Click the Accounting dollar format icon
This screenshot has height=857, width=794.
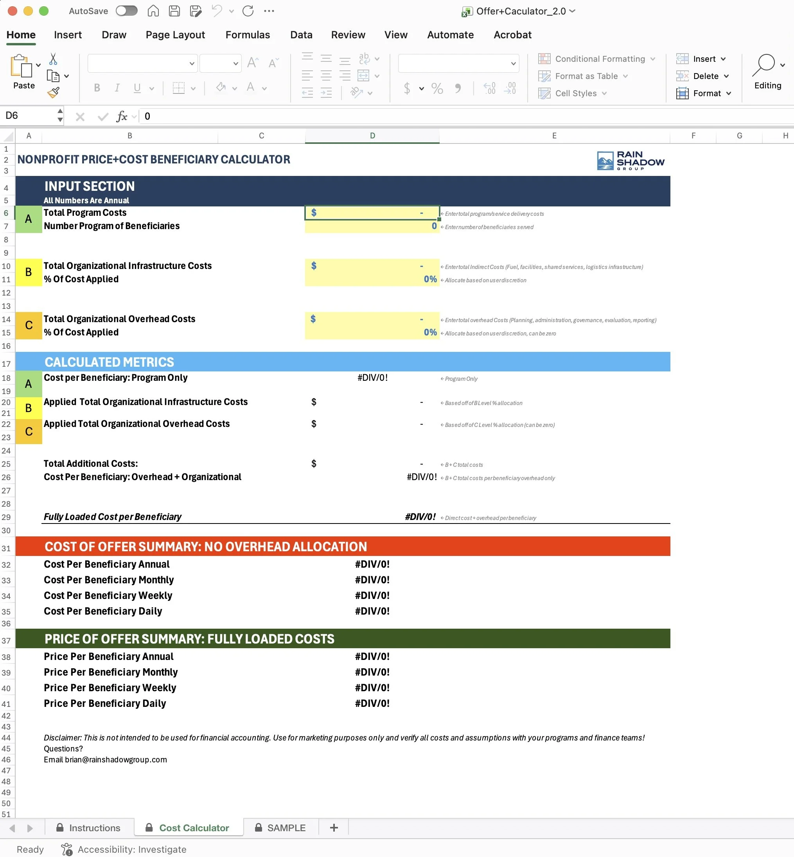click(x=407, y=88)
